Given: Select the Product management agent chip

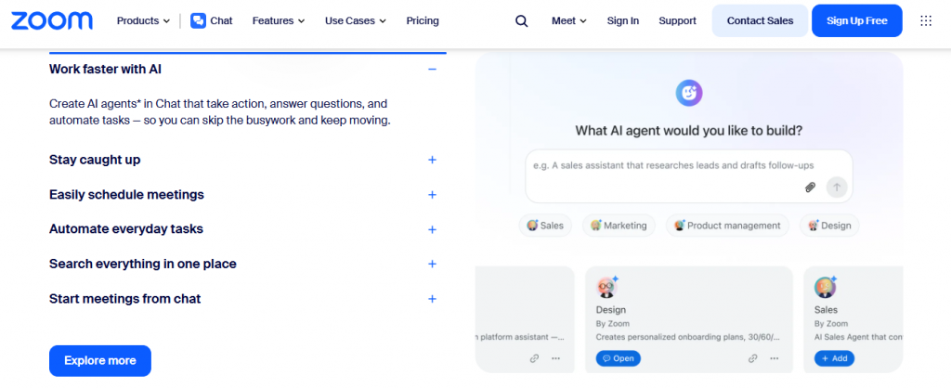Looking at the screenshot, I should (x=727, y=226).
